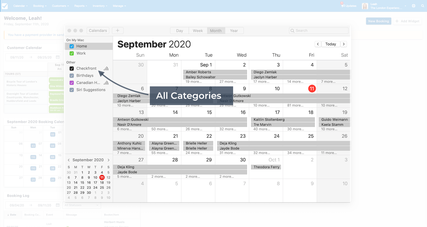Switch to the Year view tab
This screenshot has width=427, height=227.
tap(234, 31)
